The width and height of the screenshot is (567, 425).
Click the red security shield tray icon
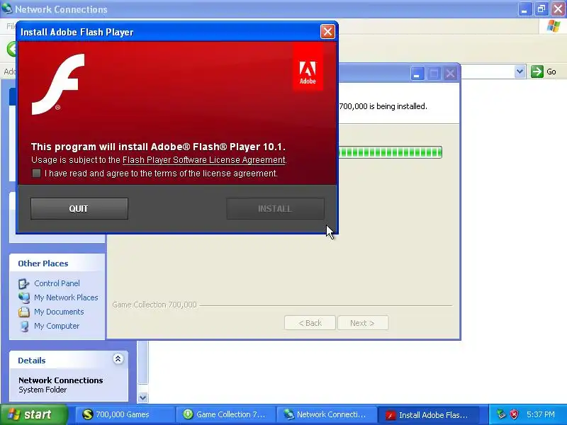coord(515,414)
